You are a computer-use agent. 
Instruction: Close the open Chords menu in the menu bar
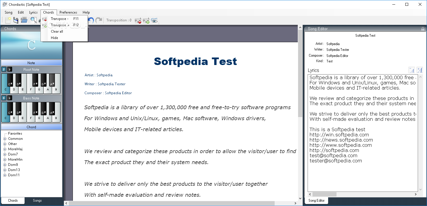point(49,12)
